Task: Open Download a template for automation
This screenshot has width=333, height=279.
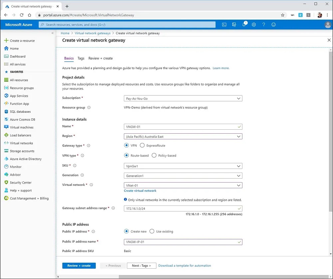Action: 184,266
